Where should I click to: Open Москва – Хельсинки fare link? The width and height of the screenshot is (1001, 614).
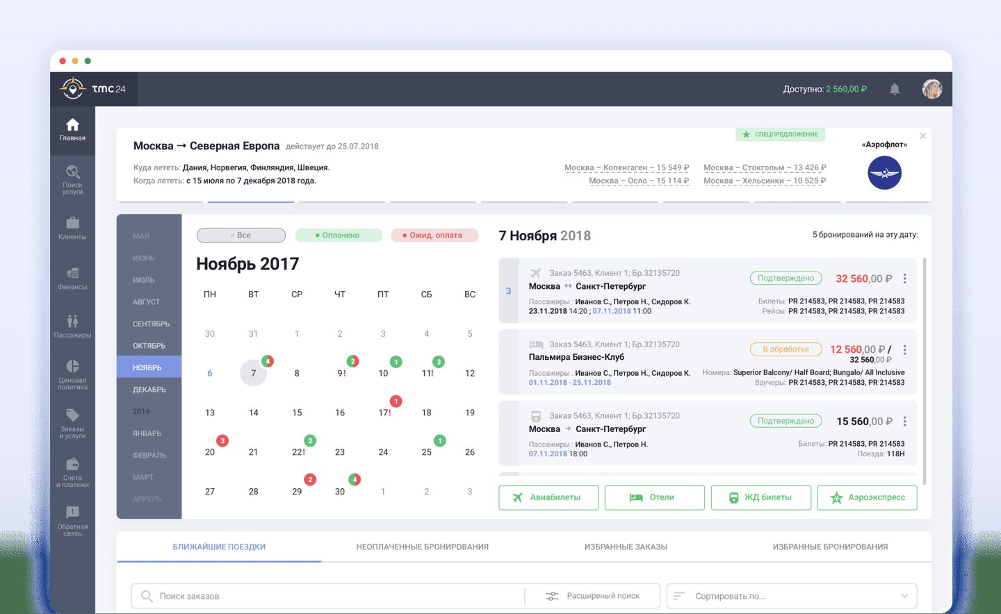[765, 181]
